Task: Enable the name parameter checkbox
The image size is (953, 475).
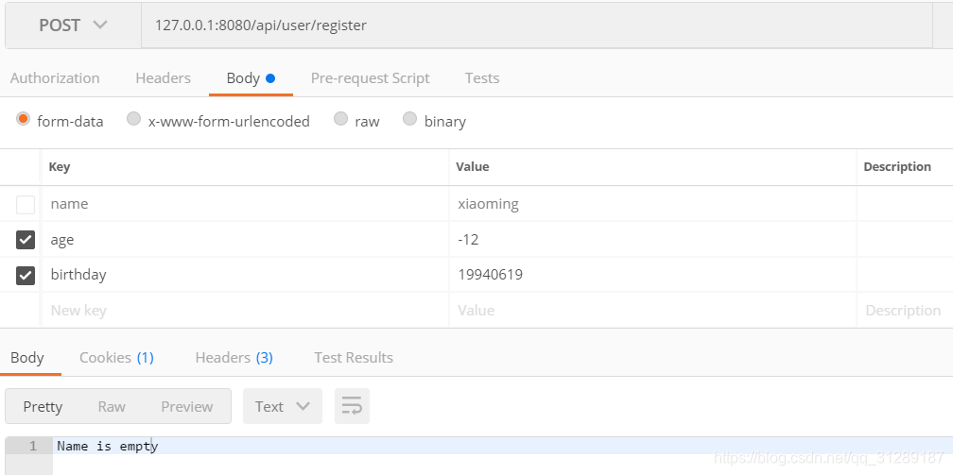Action: point(26,205)
